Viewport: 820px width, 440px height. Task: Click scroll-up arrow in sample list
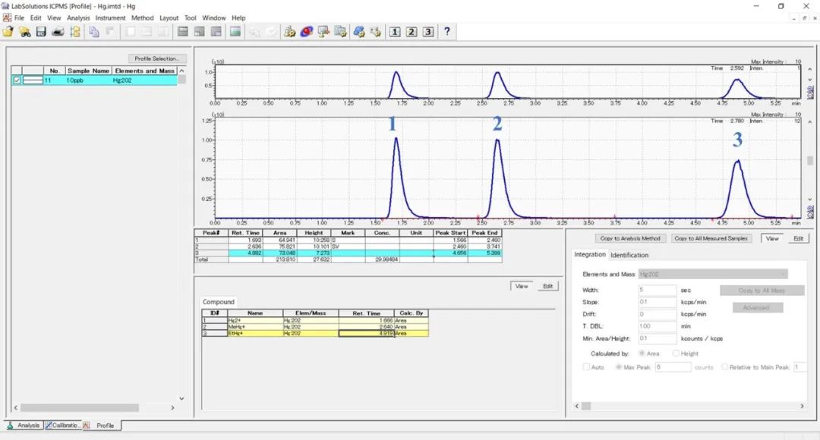(x=181, y=71)
